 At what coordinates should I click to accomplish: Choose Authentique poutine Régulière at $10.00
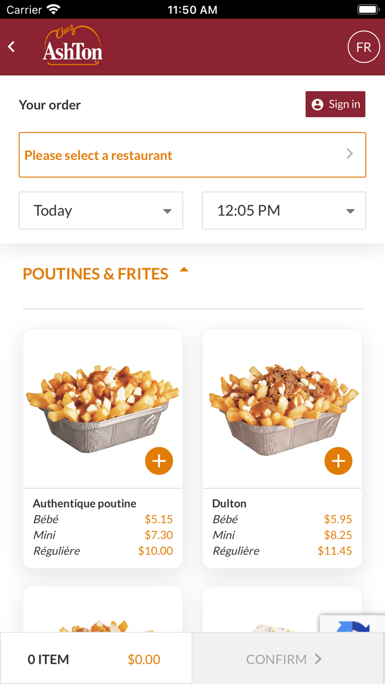pos(103,551)
